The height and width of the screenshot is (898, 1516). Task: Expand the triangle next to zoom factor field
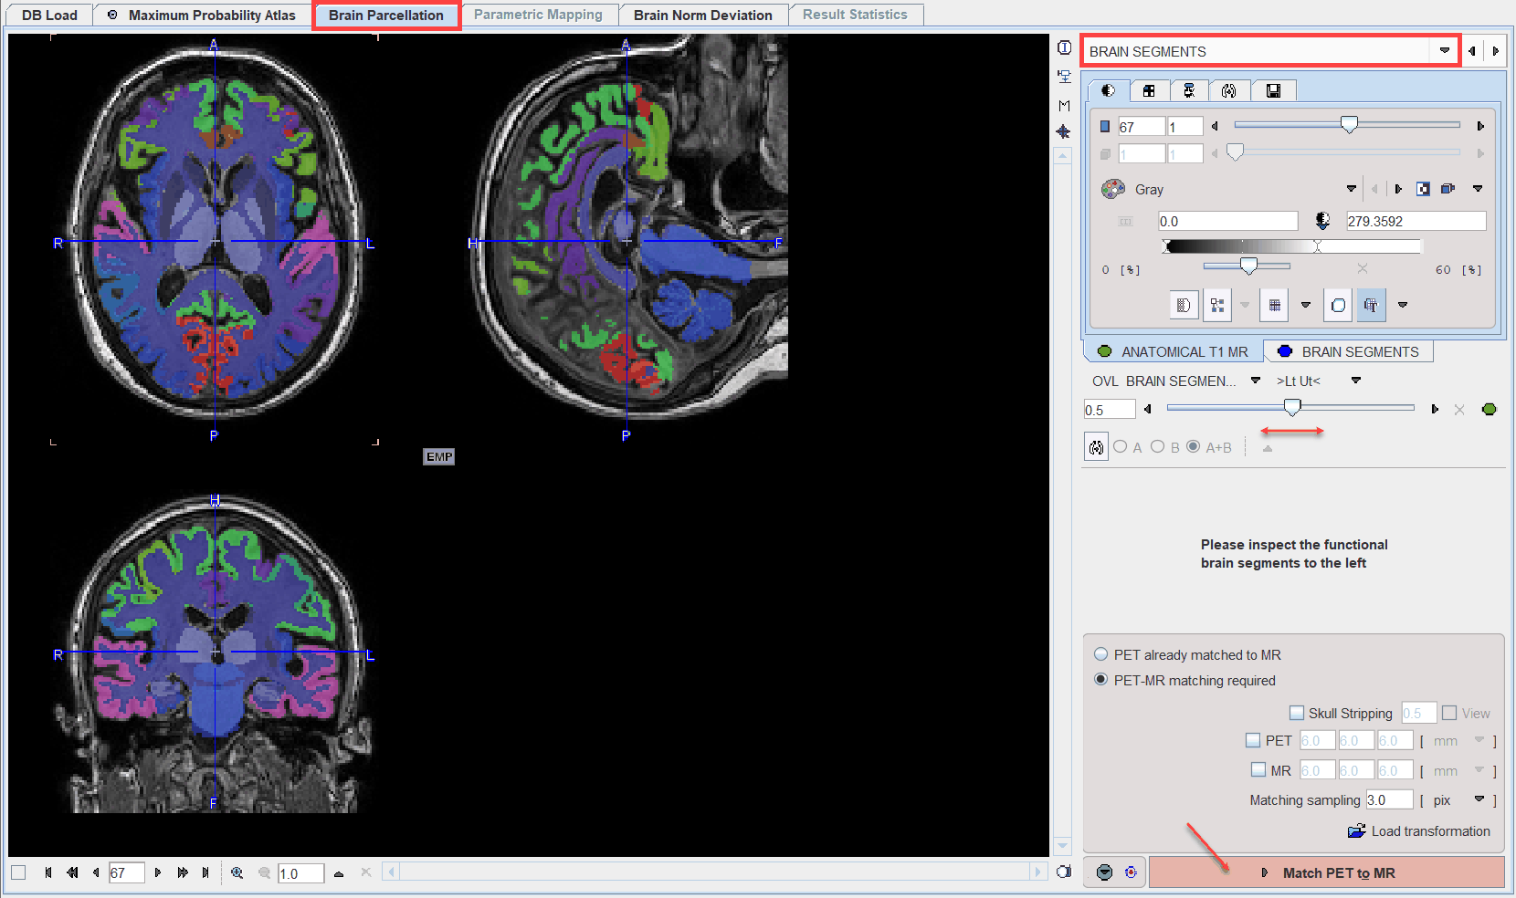pos(339,873)
